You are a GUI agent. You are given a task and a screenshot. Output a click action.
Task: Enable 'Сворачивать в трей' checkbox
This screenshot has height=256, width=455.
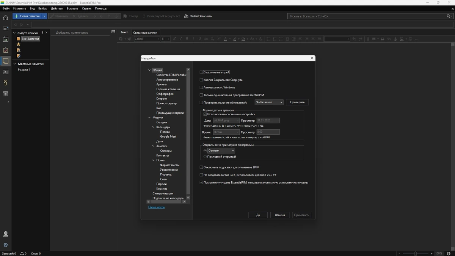[x=201, y=72]
